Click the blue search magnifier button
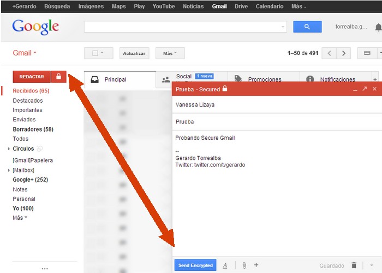Image resolution: width=382 pixels, height=273 pixels. click(x=307, y=27)
